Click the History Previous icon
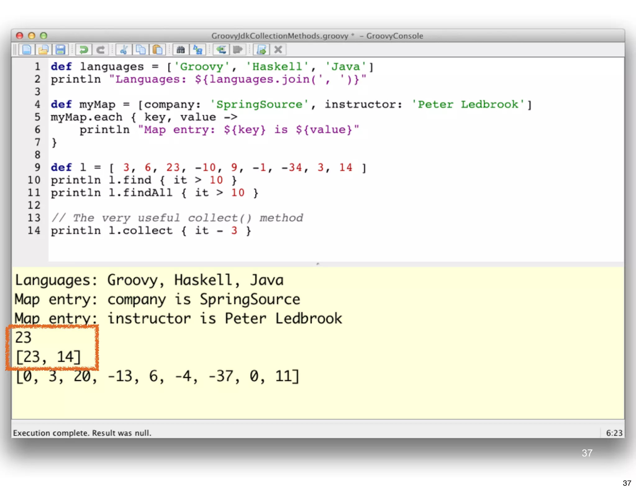Viewport: 636px width, 490px height. tap(221, 50)
